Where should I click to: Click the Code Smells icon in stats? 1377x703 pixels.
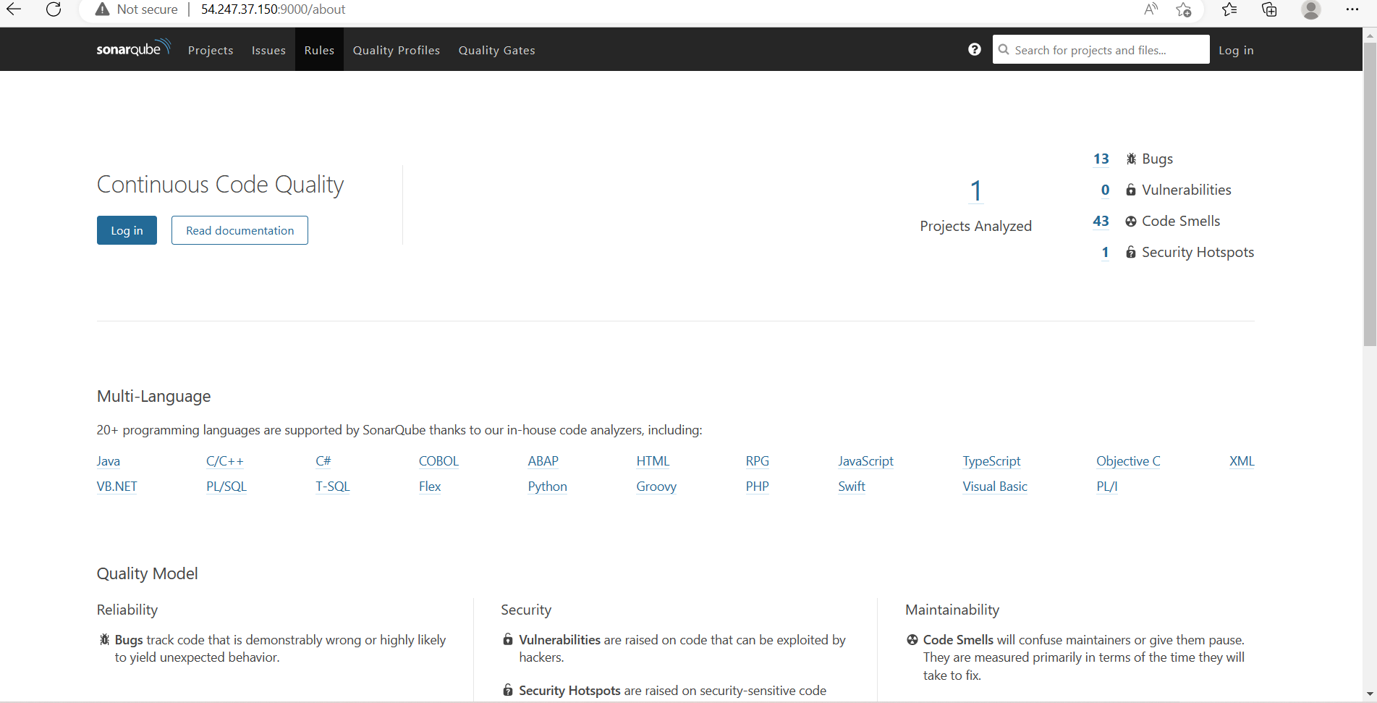tap(1131, 221)
